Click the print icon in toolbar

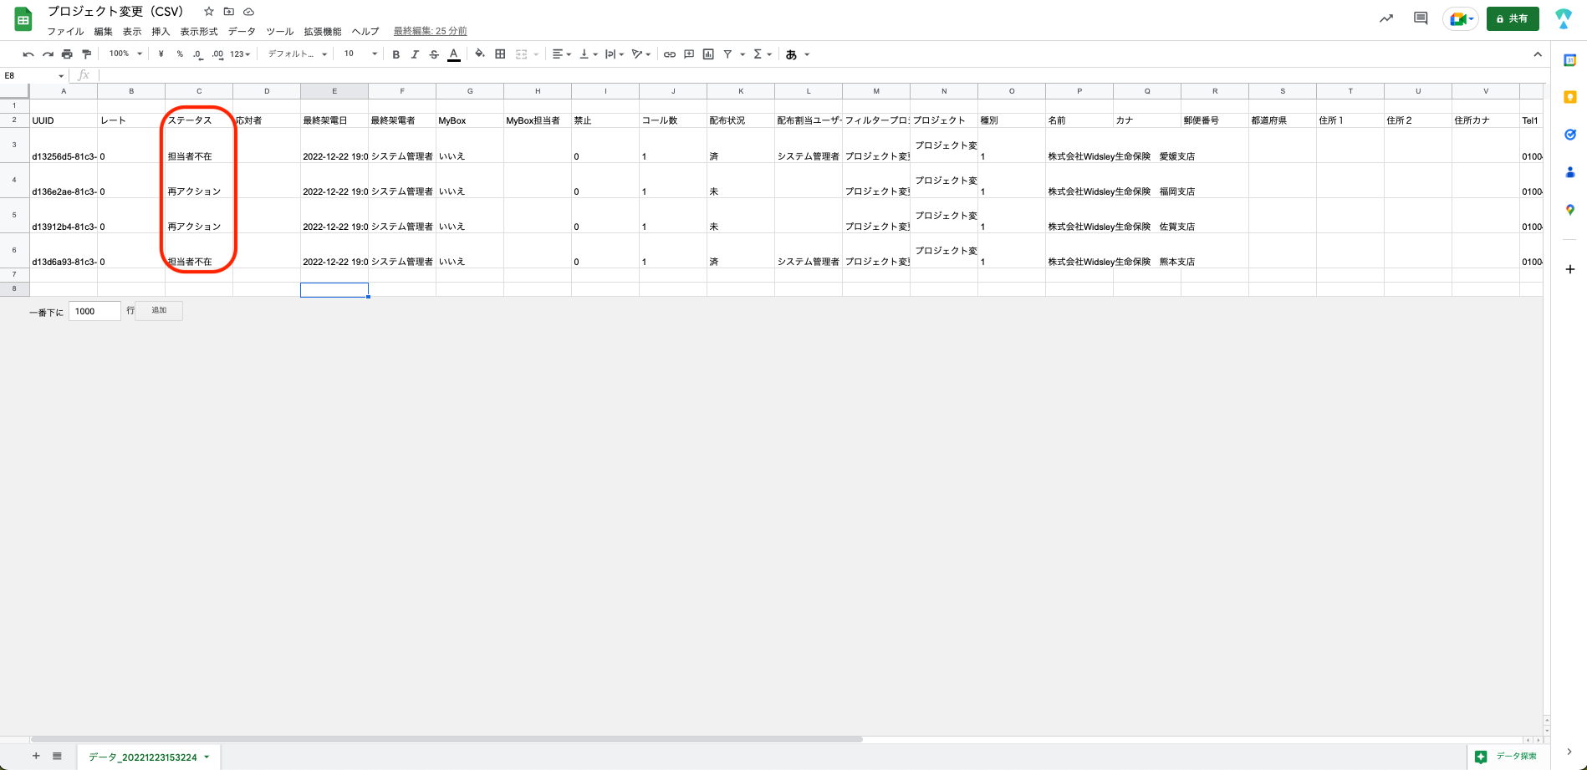(x=67, y=54)
